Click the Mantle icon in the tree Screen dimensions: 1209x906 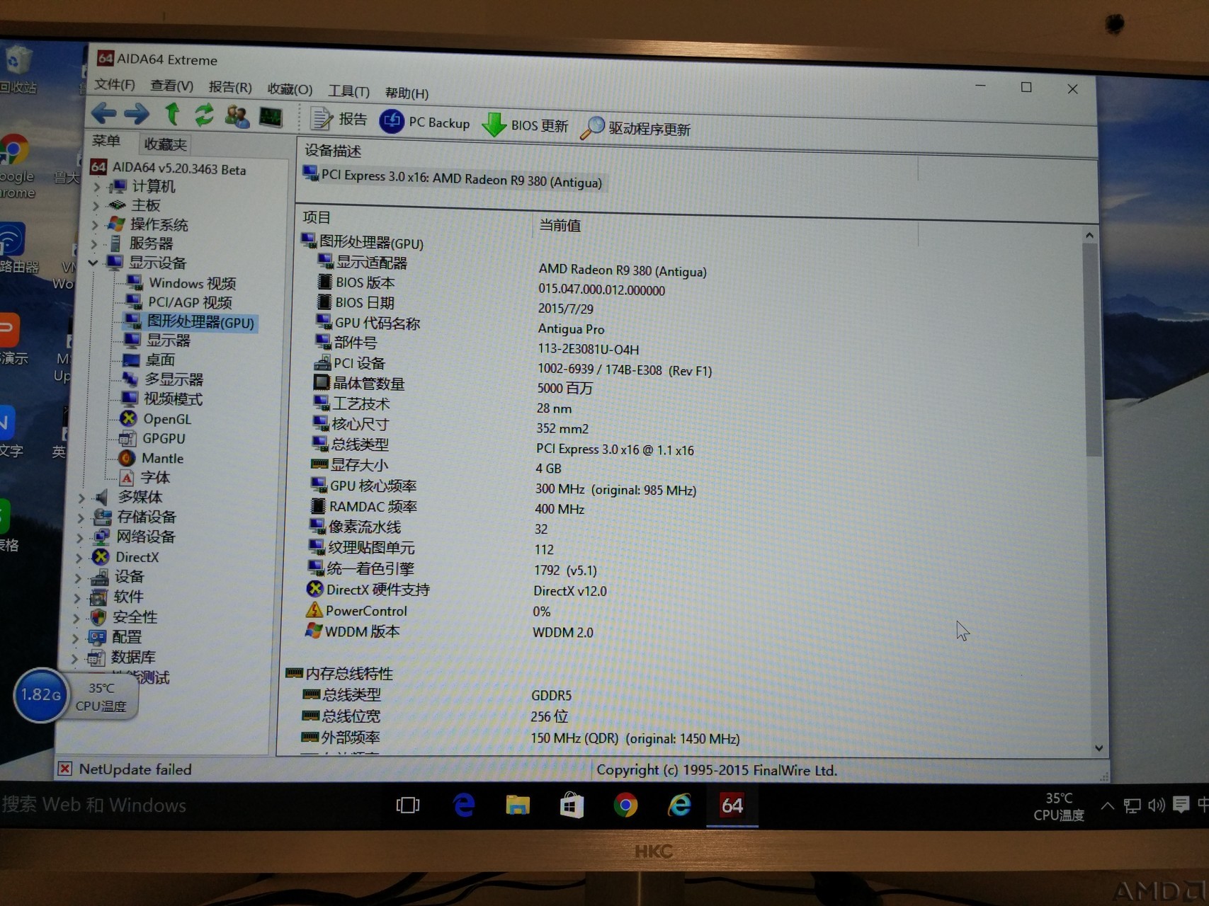(127, 458)
